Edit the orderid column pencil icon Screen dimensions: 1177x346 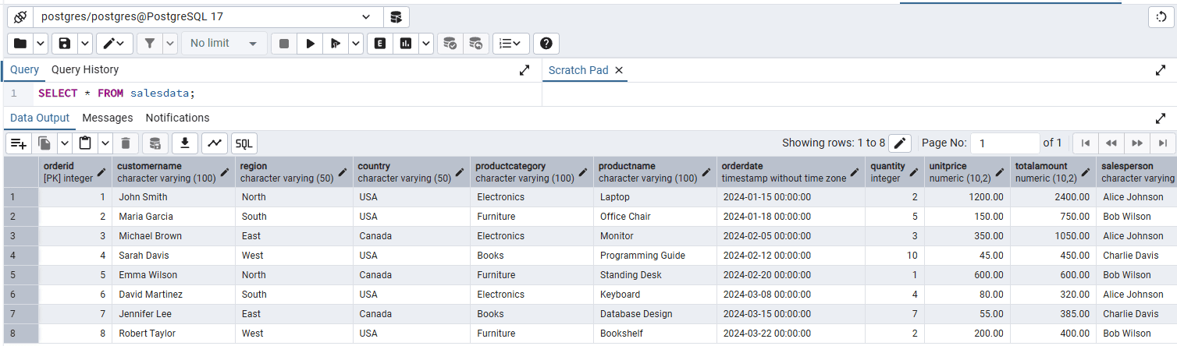click(x=101, y=172)
